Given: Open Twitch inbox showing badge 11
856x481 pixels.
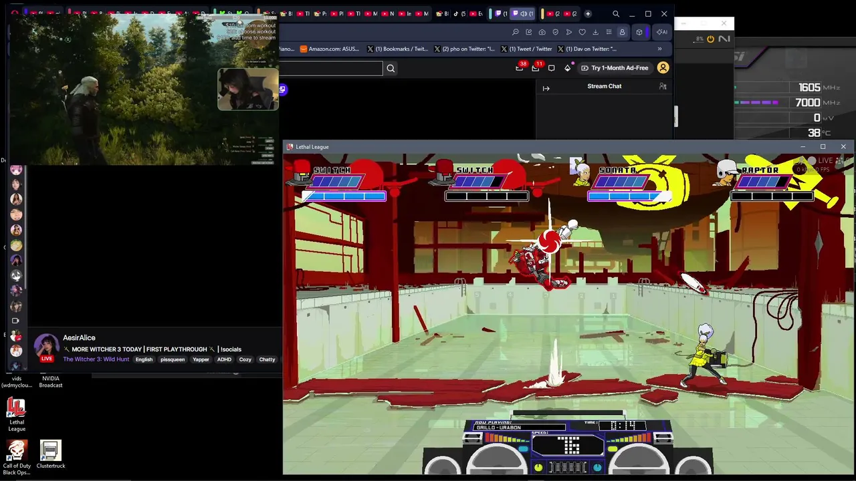Looking at the screenshot, I should 536,67.
